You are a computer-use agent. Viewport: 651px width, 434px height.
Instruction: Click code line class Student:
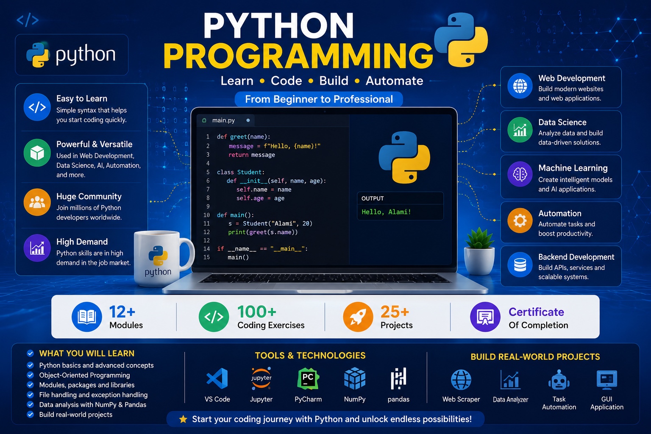click(x=241, y=172)
